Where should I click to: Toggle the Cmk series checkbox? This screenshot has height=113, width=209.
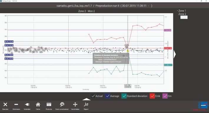(152, 96)
